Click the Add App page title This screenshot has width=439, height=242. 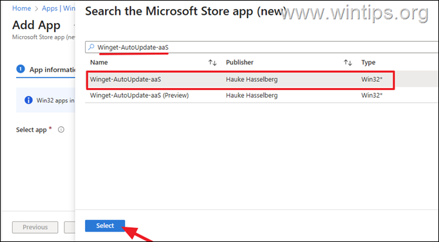point(36,25)
